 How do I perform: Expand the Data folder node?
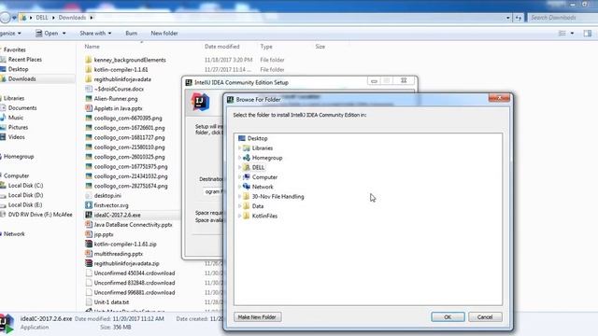[x=239, y=206]
